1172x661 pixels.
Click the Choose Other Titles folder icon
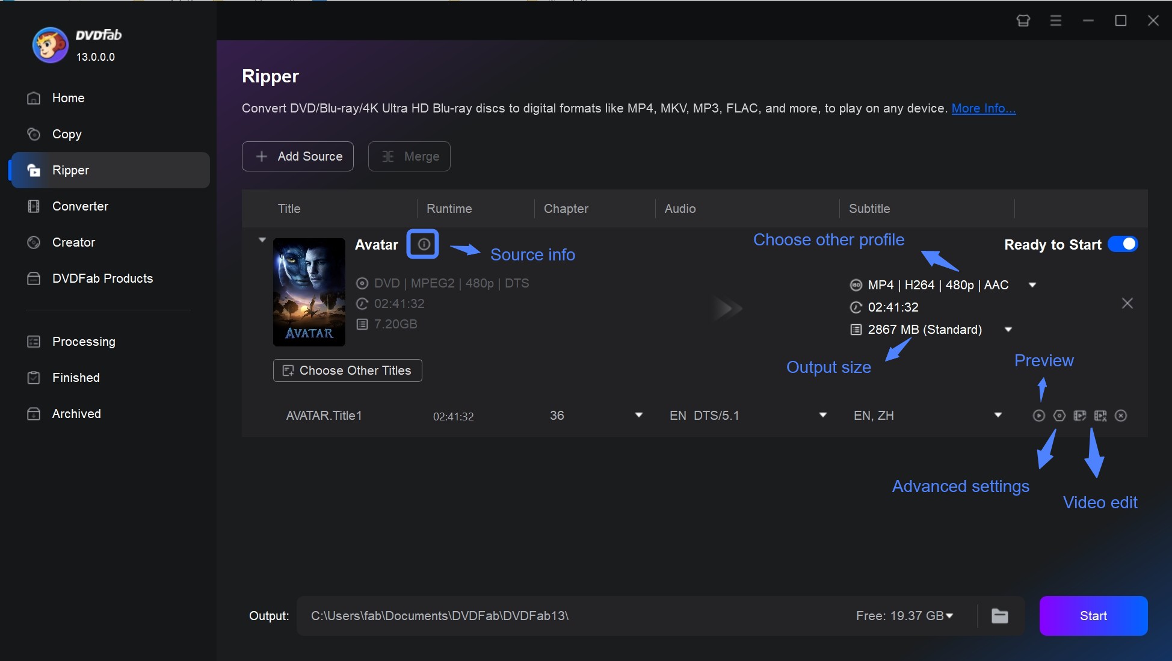coord(288,370)
